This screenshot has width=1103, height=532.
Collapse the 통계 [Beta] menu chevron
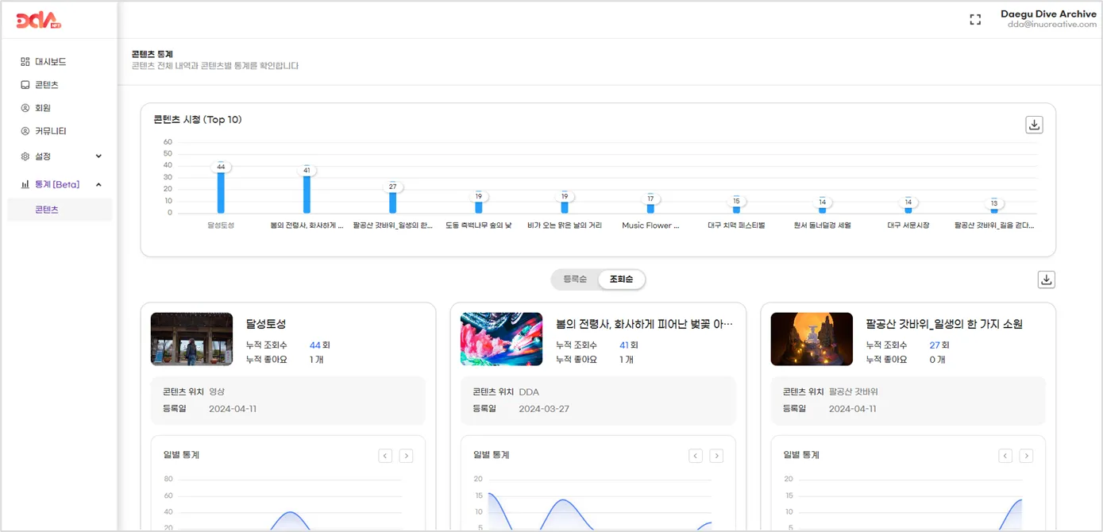coord(98,184)
